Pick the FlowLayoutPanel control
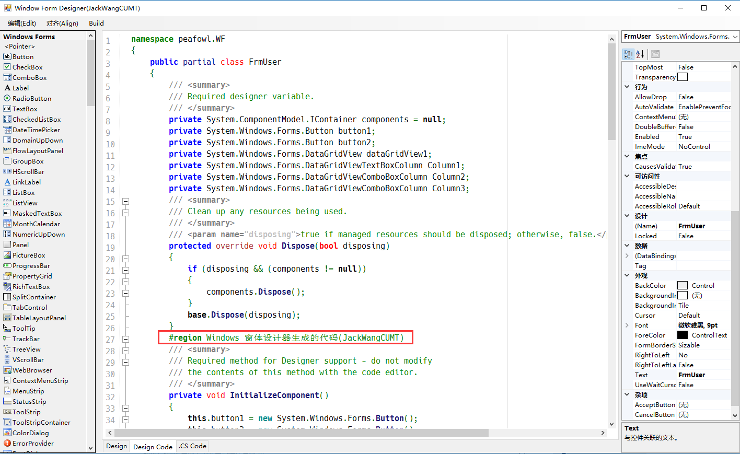The image size is (740, 454). pyautogui.click(x=33, y=150)
